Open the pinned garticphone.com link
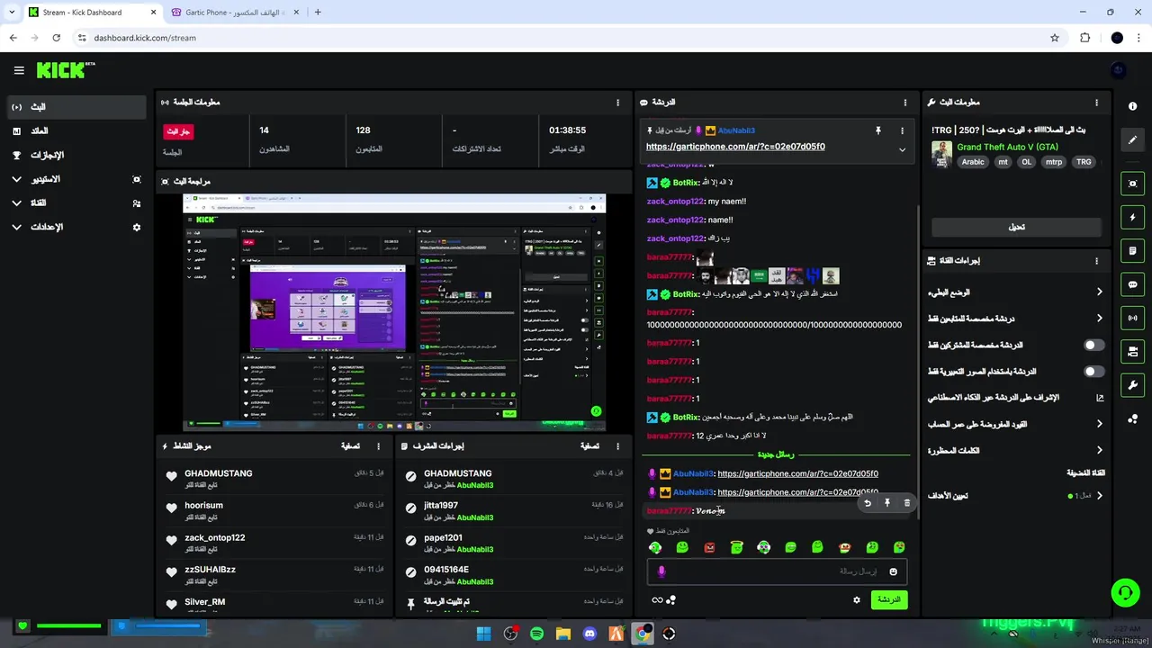Image resolution: width=1152 pixels, height=648 pixels. (735, 147)
